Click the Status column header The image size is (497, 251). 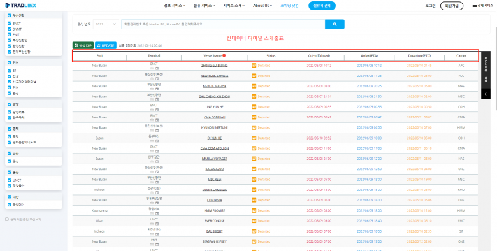(271, 56)
